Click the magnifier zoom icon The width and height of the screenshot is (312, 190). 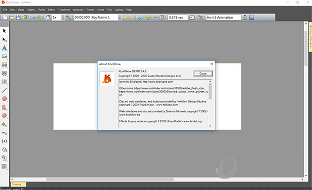point(69,18)
